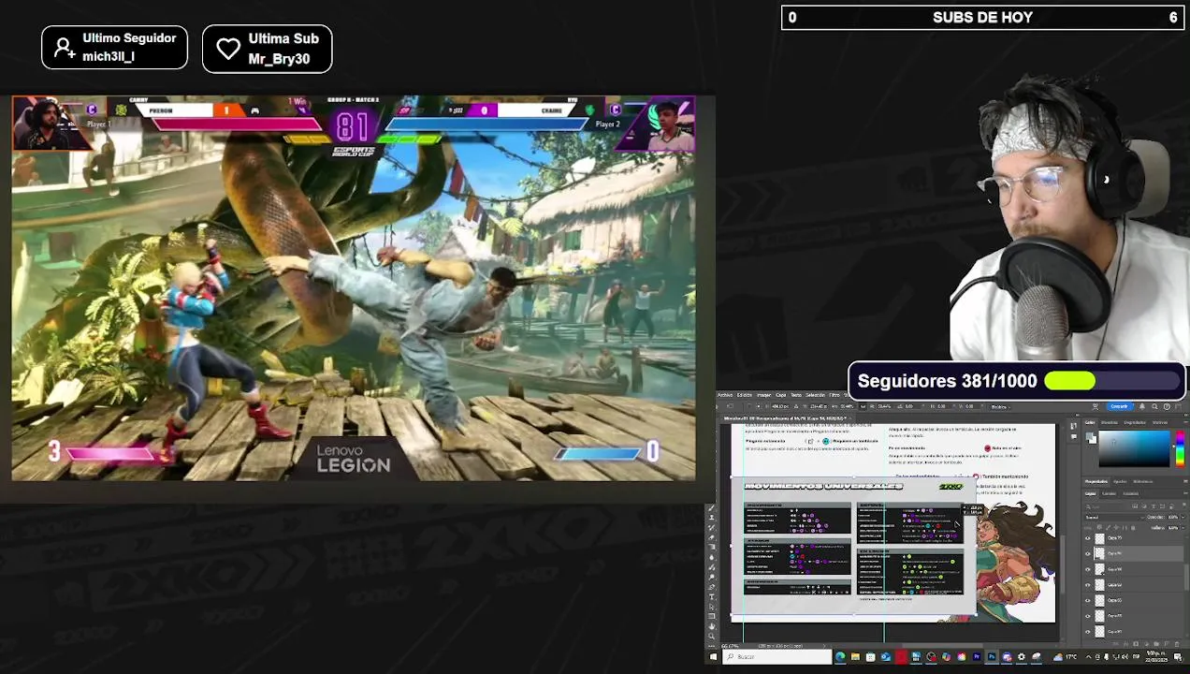Click the upper collapsed panel icon beside the Color panel
Image resolution: width=1190 pixels, height=674 pixels.
(1074, 426)
